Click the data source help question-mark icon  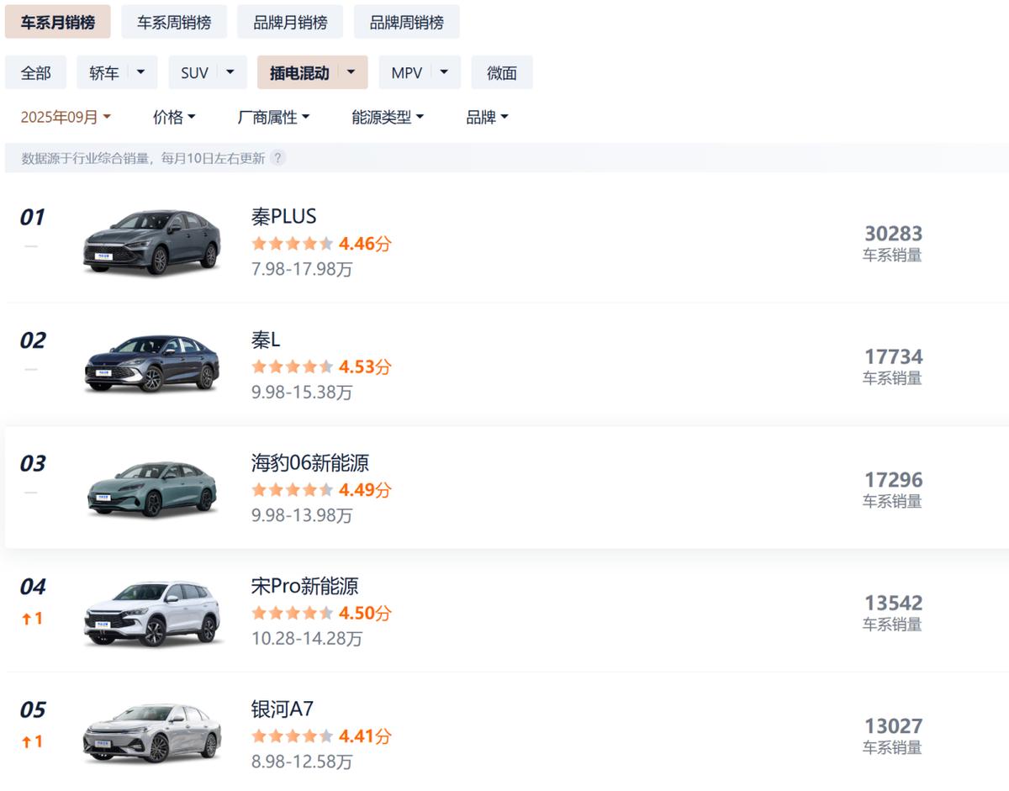pyautogui.click(x=277, y=158)
